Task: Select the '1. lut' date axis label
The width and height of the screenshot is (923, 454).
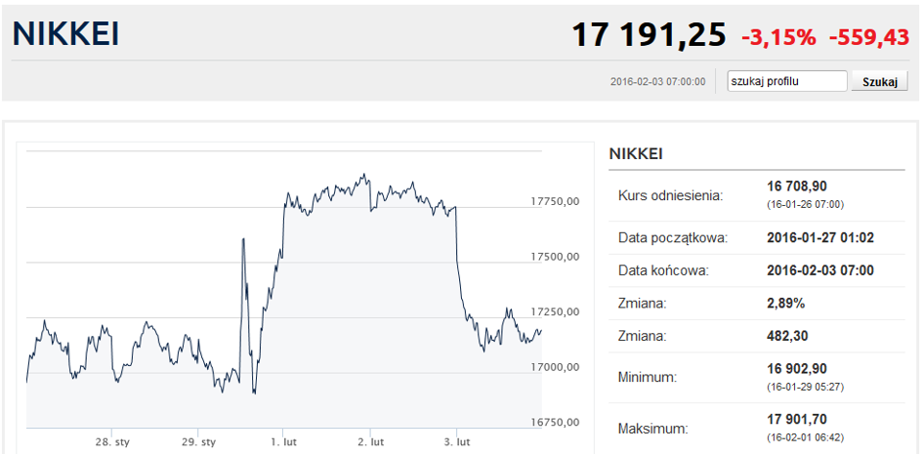Action: click(x=283, y=441)
